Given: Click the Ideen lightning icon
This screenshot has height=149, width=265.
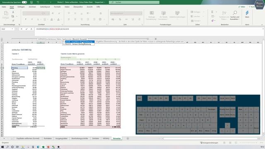Looking at the screenshot, I should (x=247, y=13).
